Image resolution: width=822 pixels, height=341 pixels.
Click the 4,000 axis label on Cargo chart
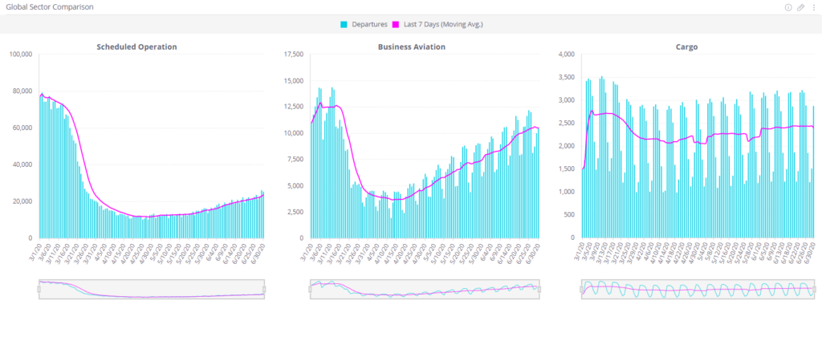click(567, 54)
